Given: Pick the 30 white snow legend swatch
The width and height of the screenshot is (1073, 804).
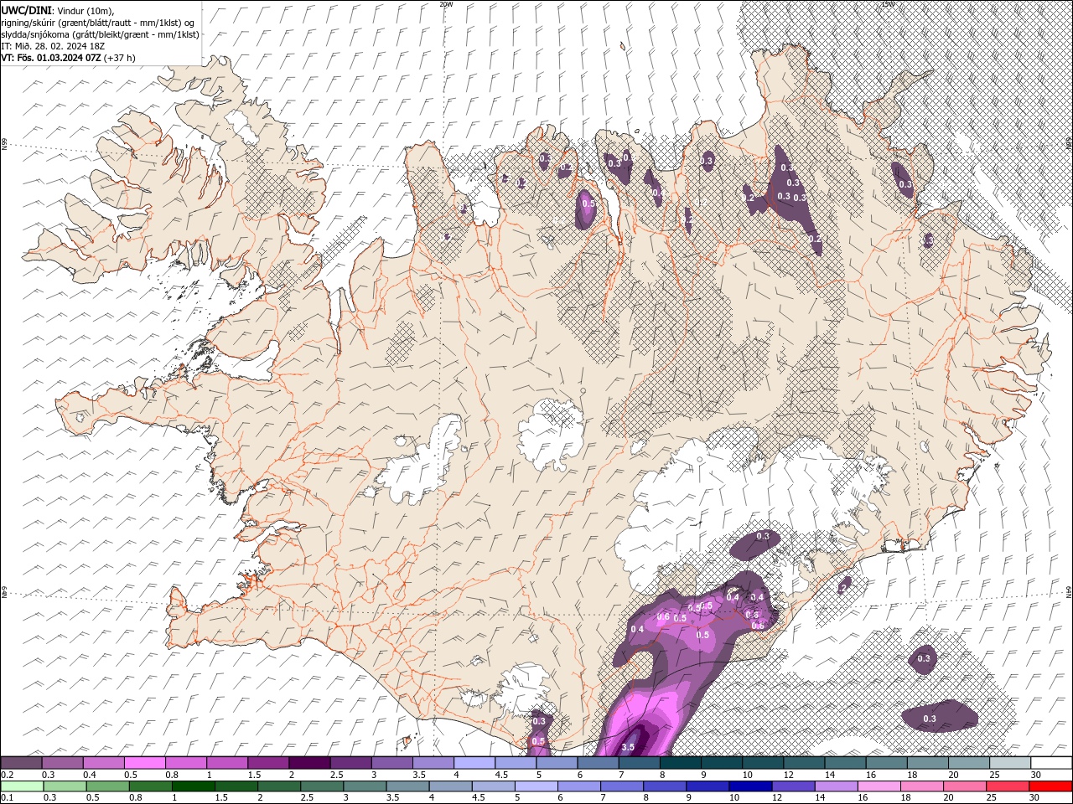Looking at the screenshot, I should click(x=1052, y=763).
